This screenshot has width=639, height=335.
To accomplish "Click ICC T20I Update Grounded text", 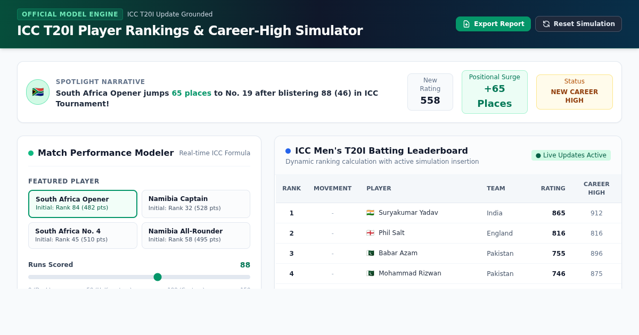I will coord(170,14).
